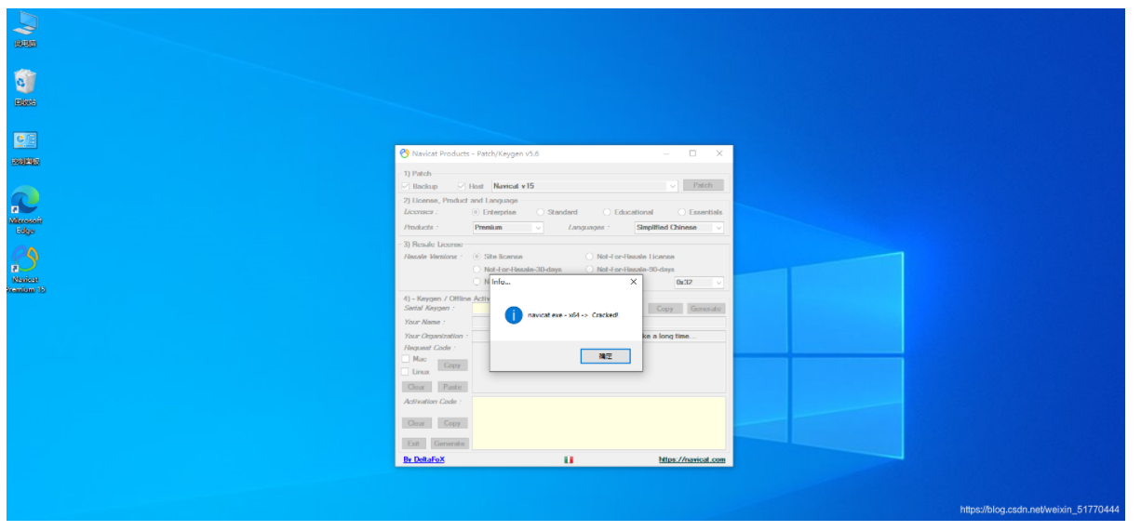Viewport: 1141px width, 531px height.
Task: Open the Recycle Bin desktop icon (回收站)
Action: 25,87
